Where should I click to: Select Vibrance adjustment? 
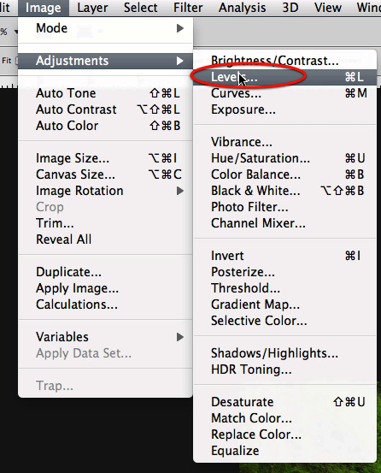coord(284,142)
